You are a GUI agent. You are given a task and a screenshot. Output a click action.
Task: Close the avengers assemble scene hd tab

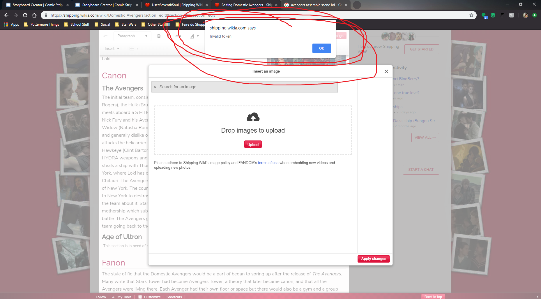point(346,5)
